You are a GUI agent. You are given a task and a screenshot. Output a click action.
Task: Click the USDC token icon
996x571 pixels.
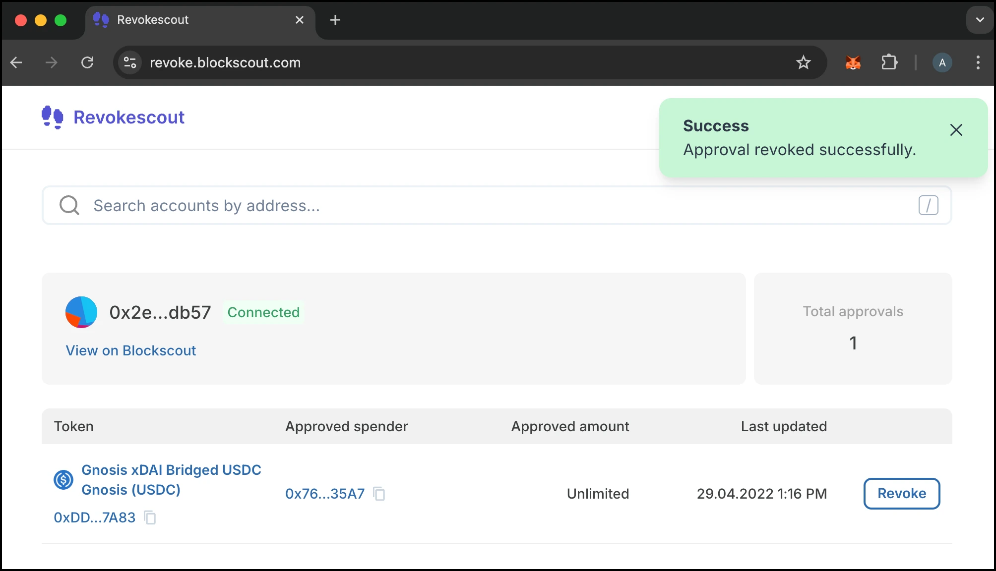(63, 480)
